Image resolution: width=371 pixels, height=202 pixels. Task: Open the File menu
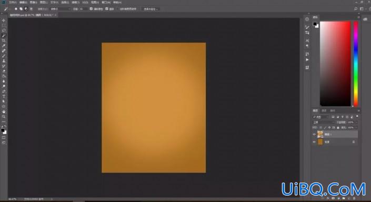point(13,2)
